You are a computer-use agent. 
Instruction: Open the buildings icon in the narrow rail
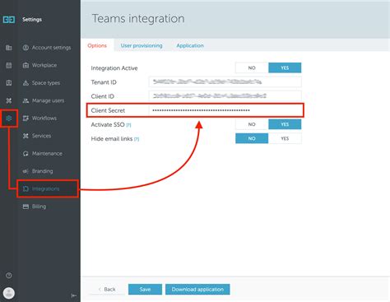point(9,48)
